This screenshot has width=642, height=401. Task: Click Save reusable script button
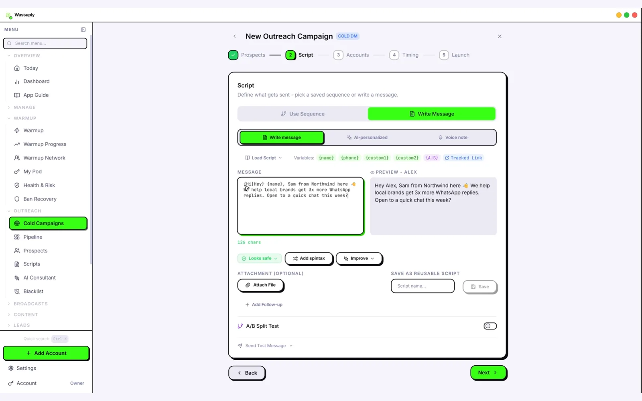coord(480,287)
